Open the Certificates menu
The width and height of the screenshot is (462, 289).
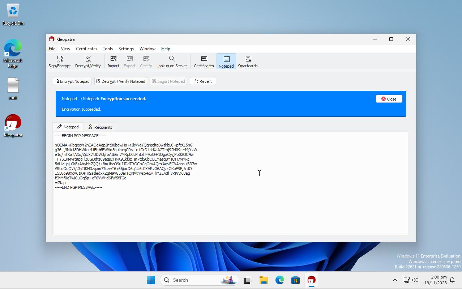point(86,49)
